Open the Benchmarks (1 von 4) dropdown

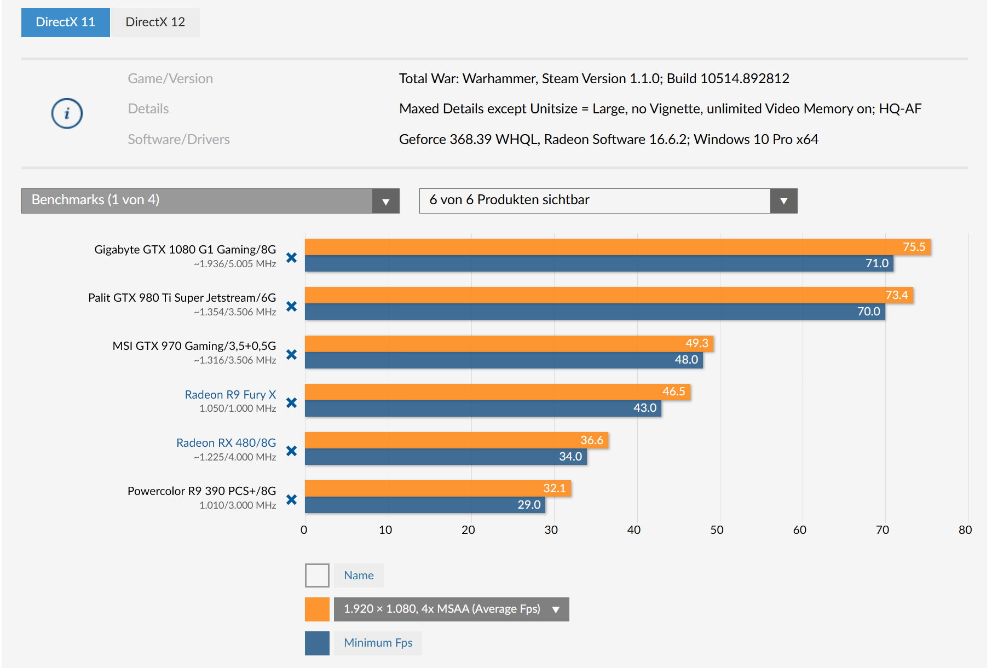coord(210,200)
